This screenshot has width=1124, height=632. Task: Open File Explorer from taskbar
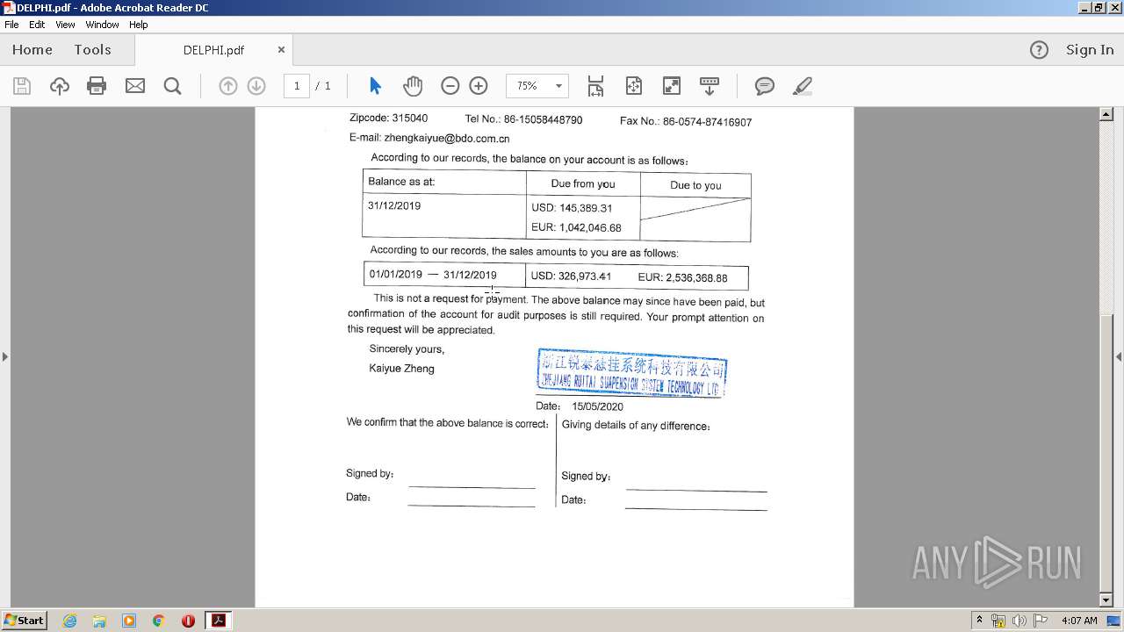point(99,621)
